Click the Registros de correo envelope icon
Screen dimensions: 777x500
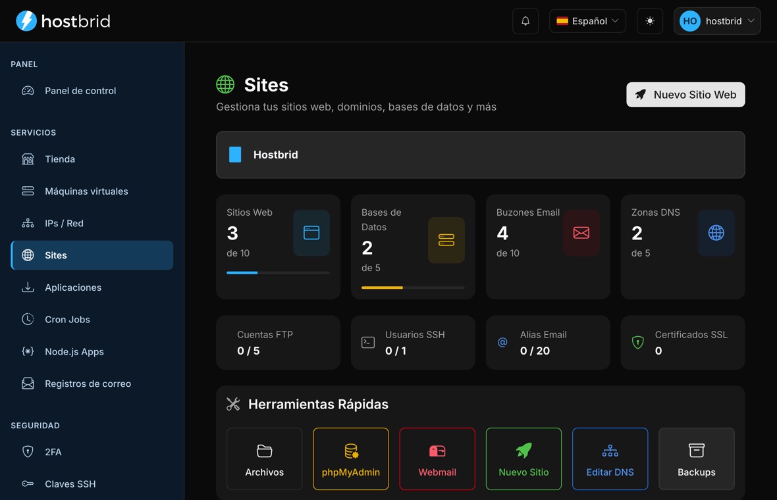pyautogui.click(x=28, y=384)
